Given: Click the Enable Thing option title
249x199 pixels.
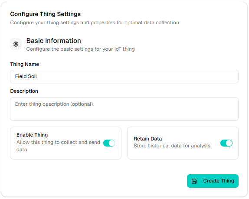Looking at the screenshot, I should tap(32, 135).
